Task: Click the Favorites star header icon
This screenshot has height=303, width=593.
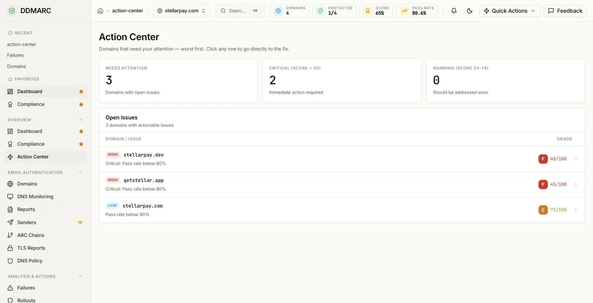Action: pos(10,79)
